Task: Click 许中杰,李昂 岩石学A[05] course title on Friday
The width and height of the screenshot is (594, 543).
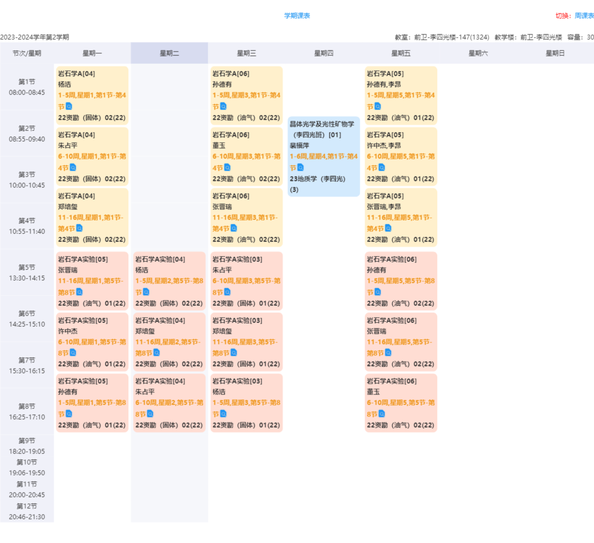Action: (385, 135)
